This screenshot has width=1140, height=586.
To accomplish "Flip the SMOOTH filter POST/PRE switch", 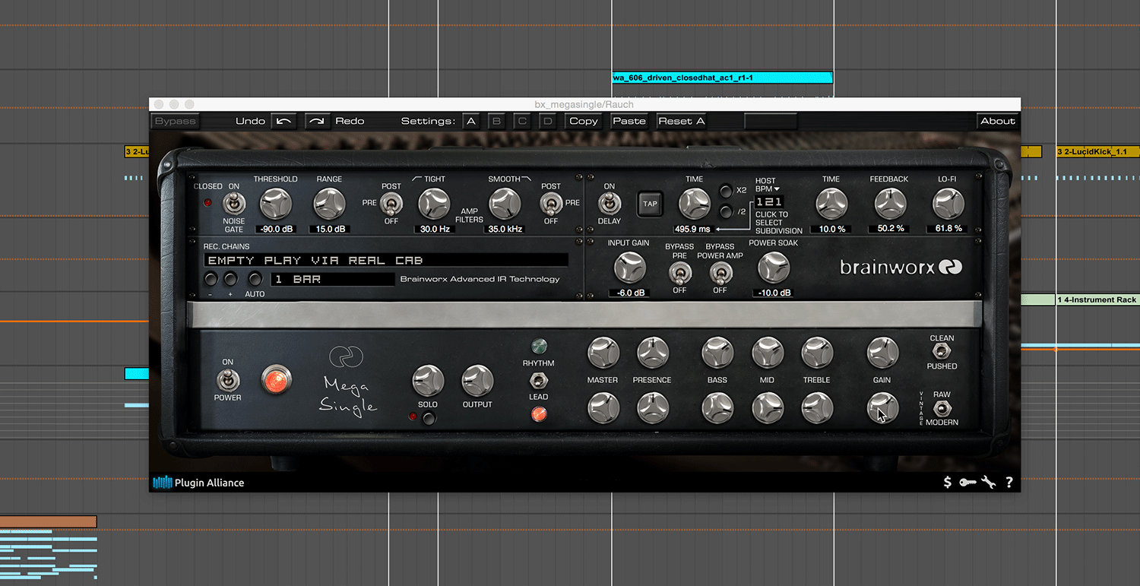I will (x=550, y=204).
